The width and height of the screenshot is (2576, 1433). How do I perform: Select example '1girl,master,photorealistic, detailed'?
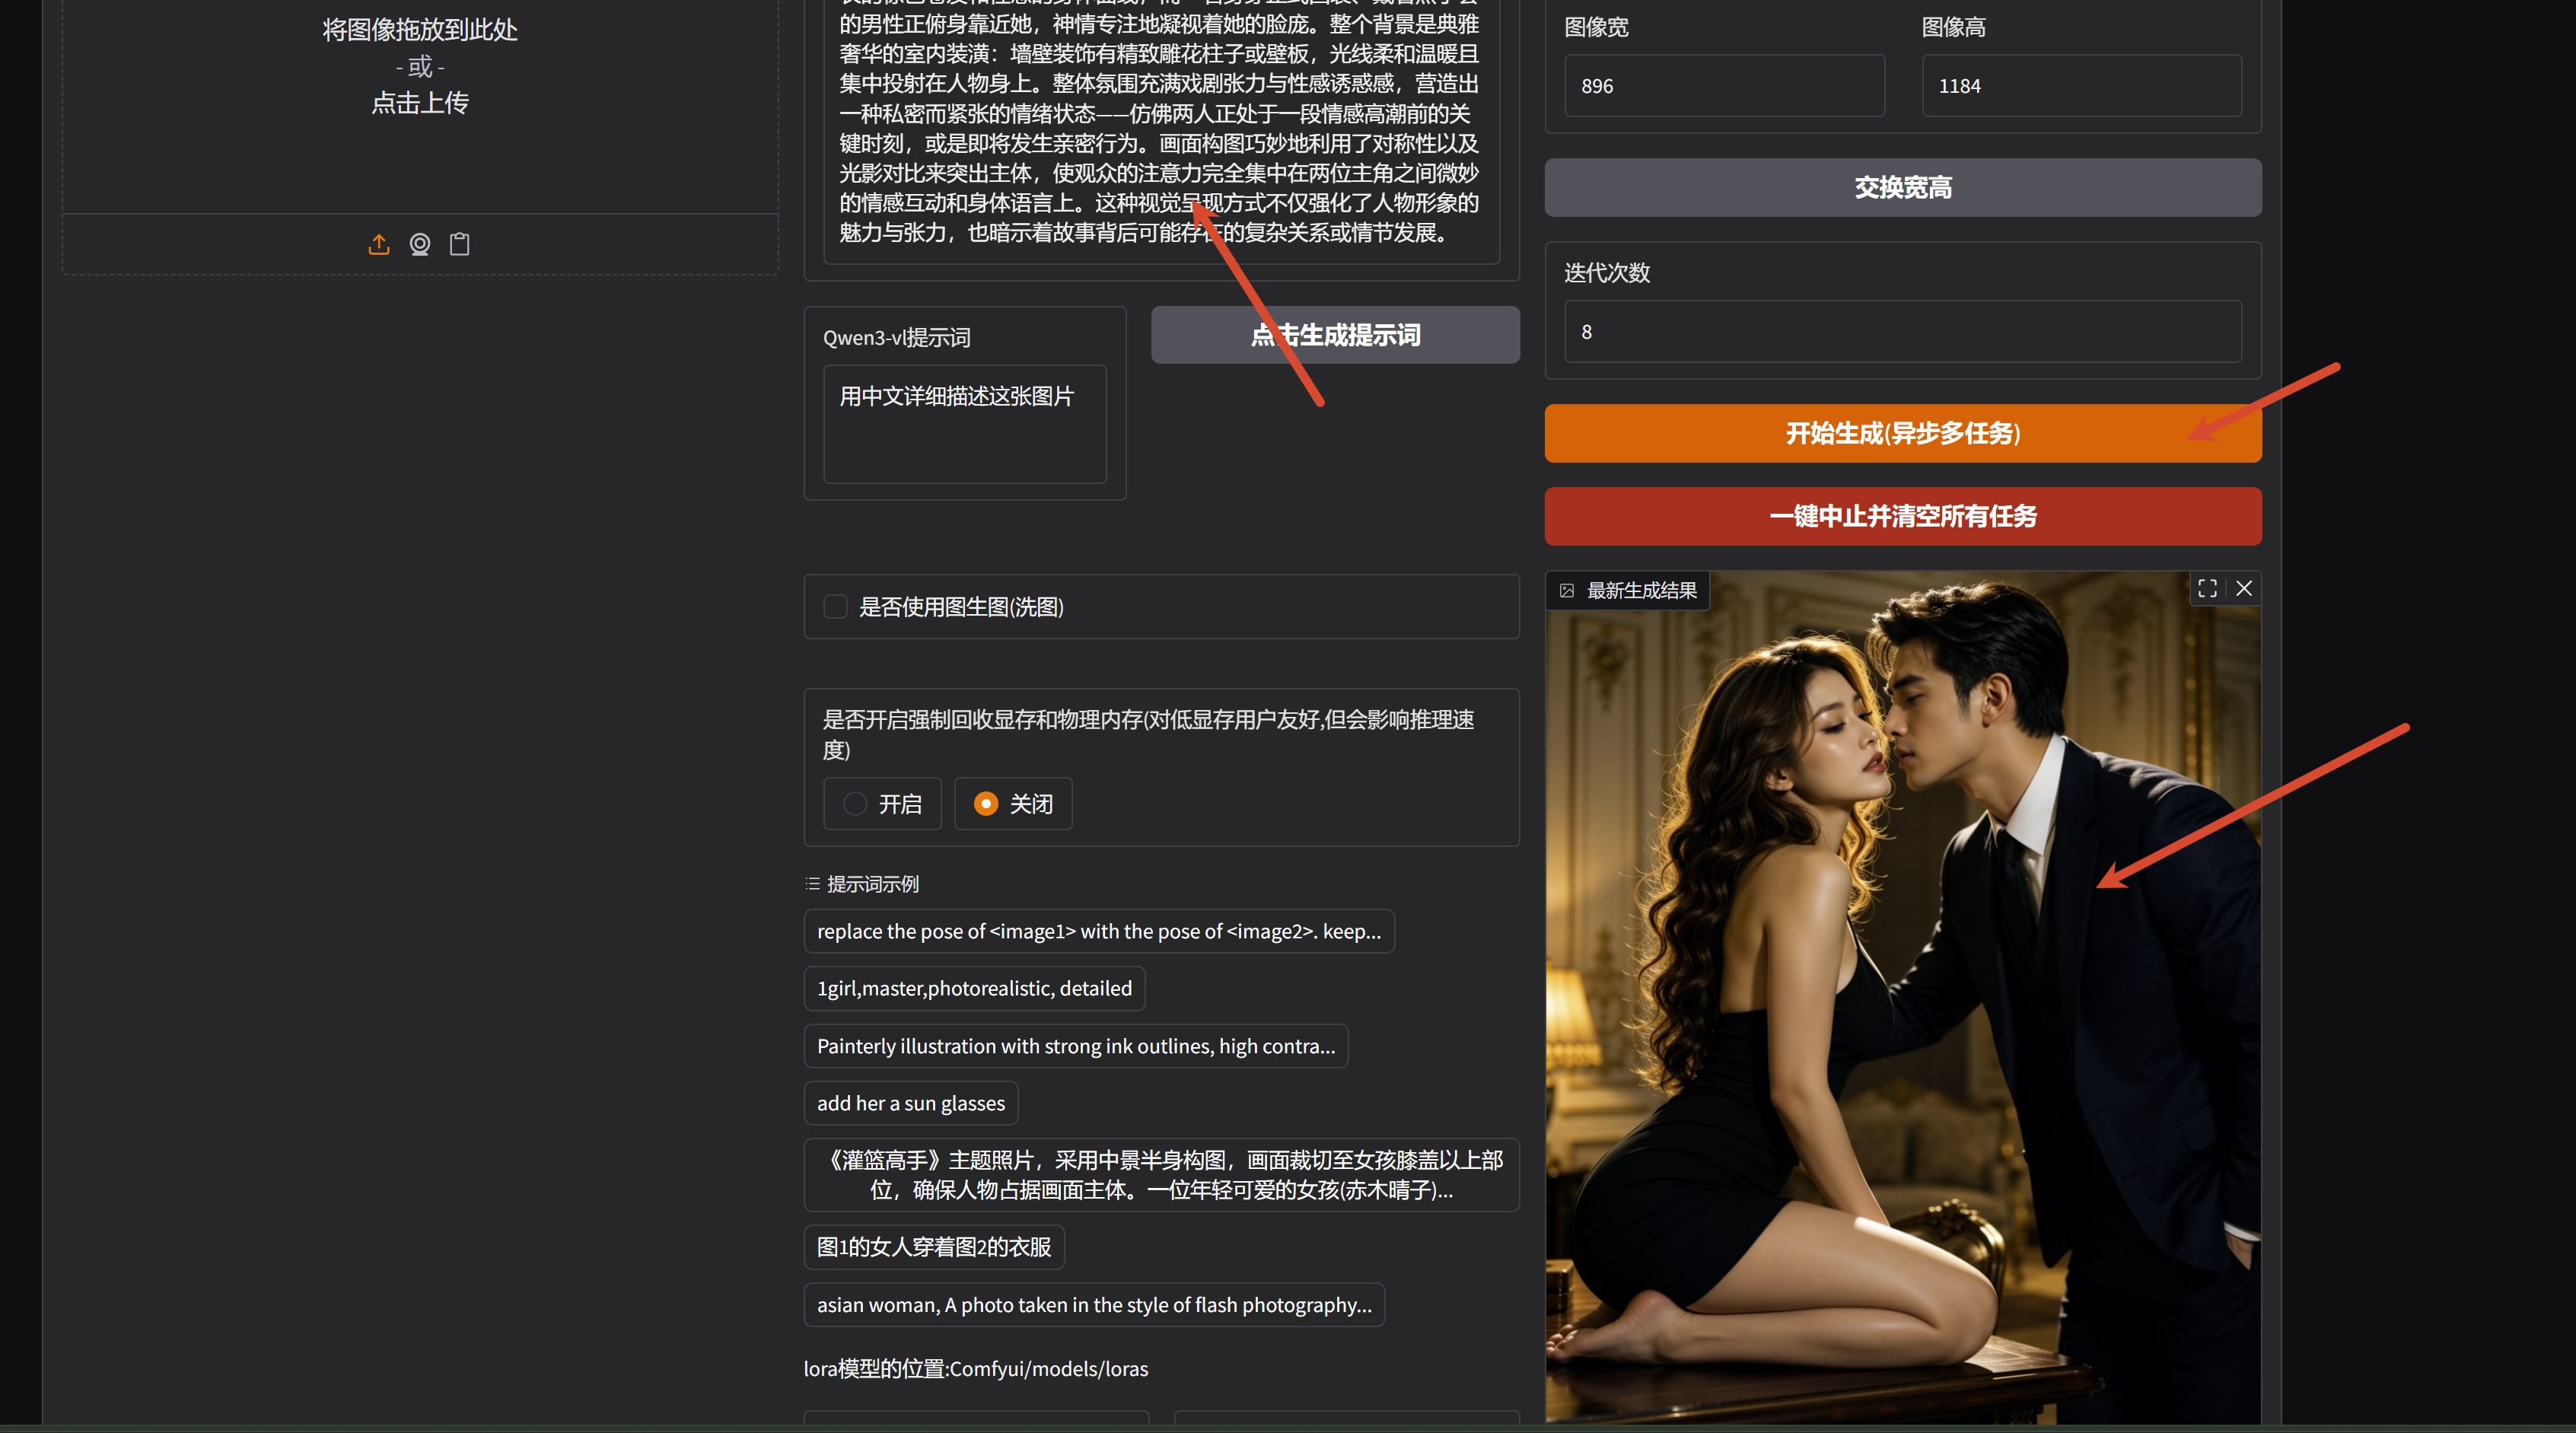click(x=974, y=988)
